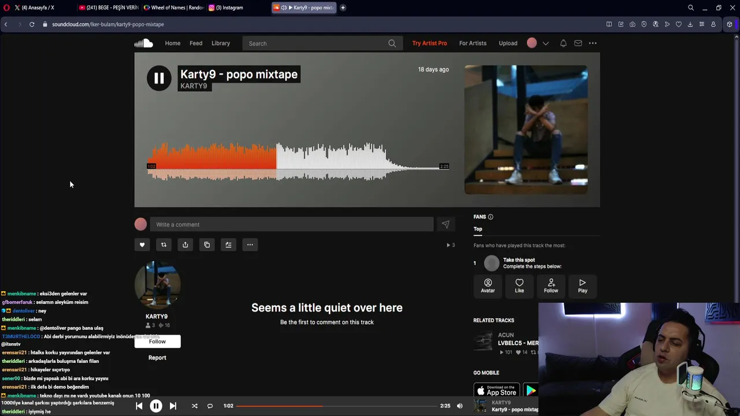Click the Avatar step button
This screenshot has width=740, height=416.
point(488,286)
